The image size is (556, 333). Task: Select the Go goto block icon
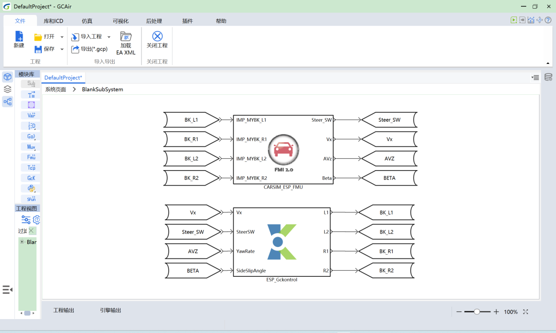click(x=31, y=136)
